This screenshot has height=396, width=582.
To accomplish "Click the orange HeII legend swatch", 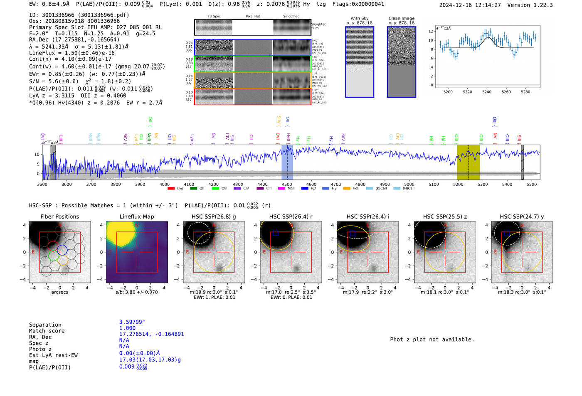I will (x=347, y=189).
